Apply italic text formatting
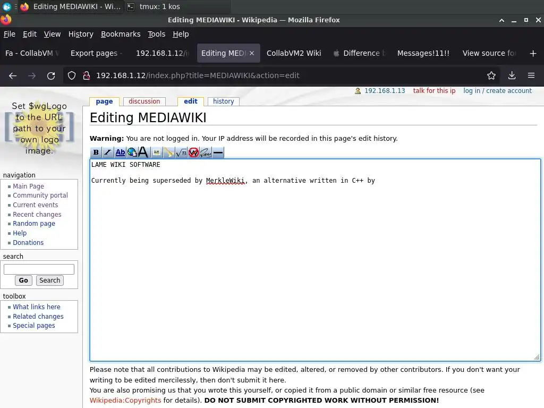544x408 pixels. pos(108,152)
